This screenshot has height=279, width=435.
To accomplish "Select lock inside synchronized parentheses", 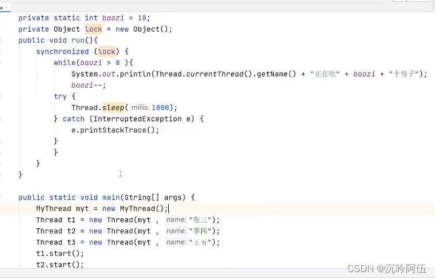I will coord(107,52).
